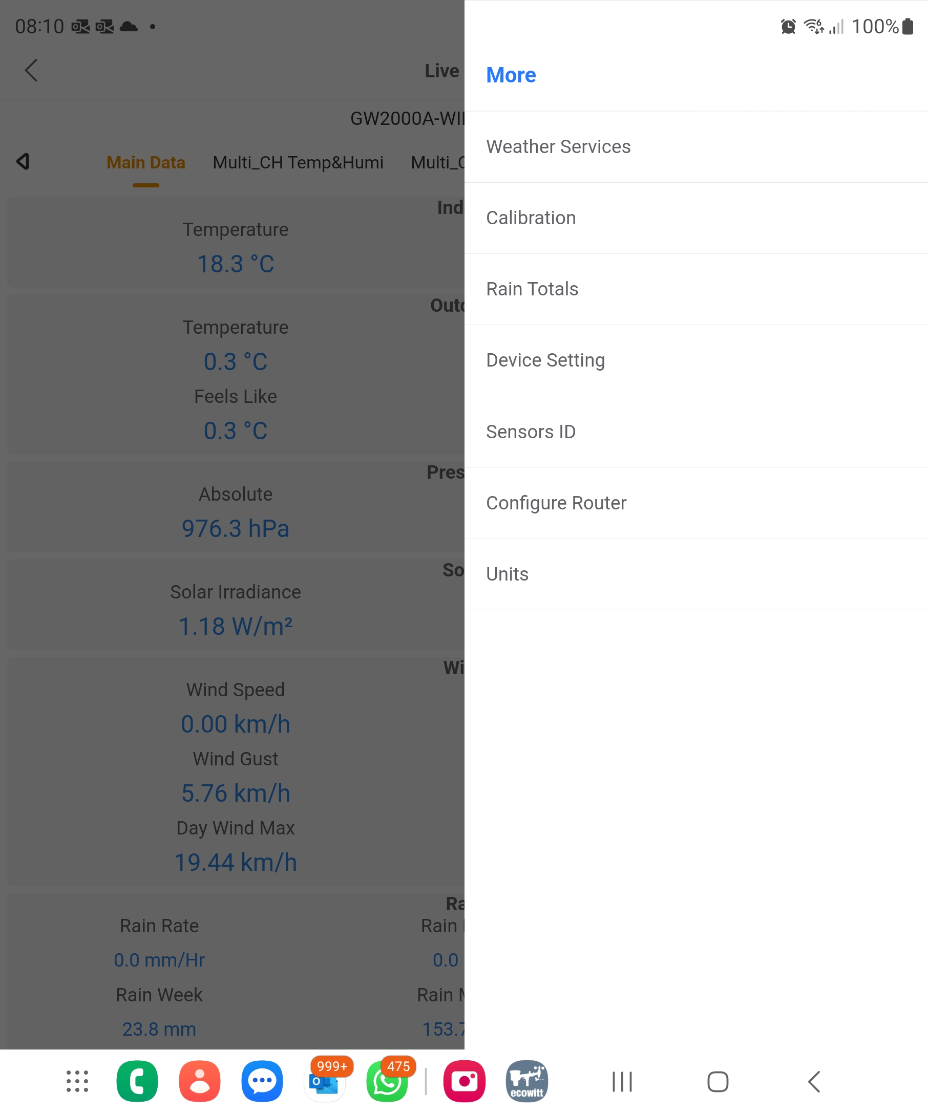This screenshot has width=928, height=1114.
Task: Launch the pink Camera app
Action: 465,1081
